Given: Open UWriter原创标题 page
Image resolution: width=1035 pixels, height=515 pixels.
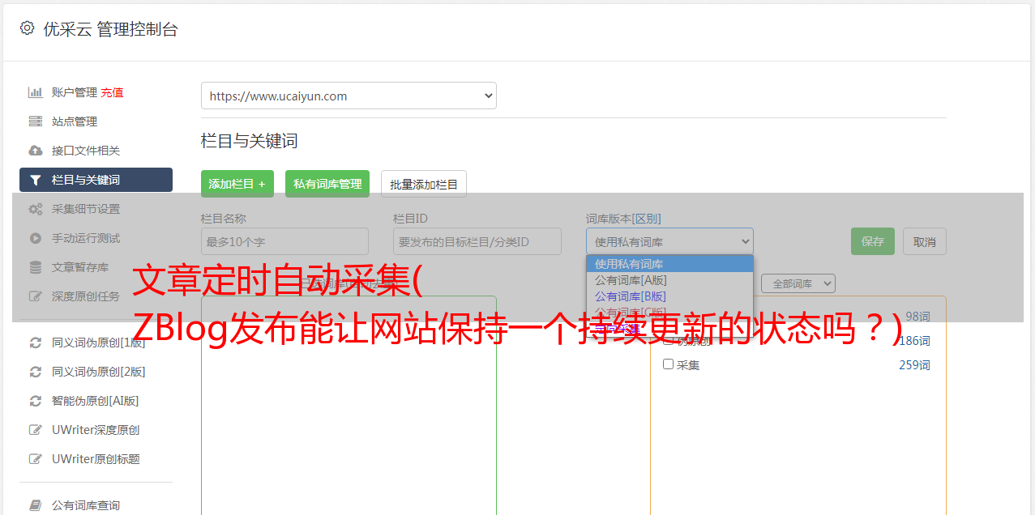Looking at the screenshot, I should pos(96,459).
